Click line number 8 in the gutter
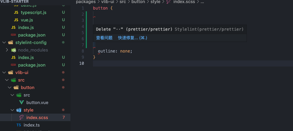The image size is (293, 131). [x=83, y=51]
